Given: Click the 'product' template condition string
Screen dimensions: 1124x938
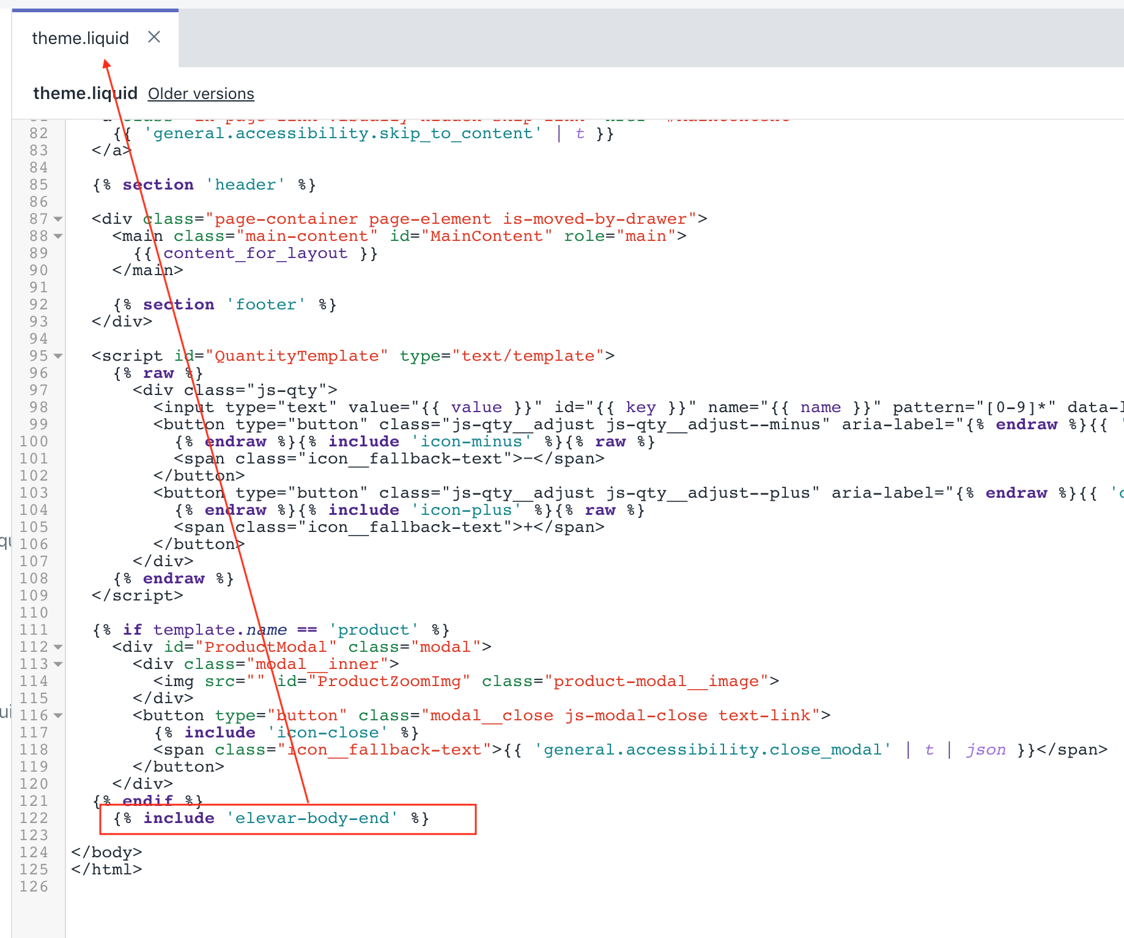Looking at the screenshot, I should click(x=374, y=630).
